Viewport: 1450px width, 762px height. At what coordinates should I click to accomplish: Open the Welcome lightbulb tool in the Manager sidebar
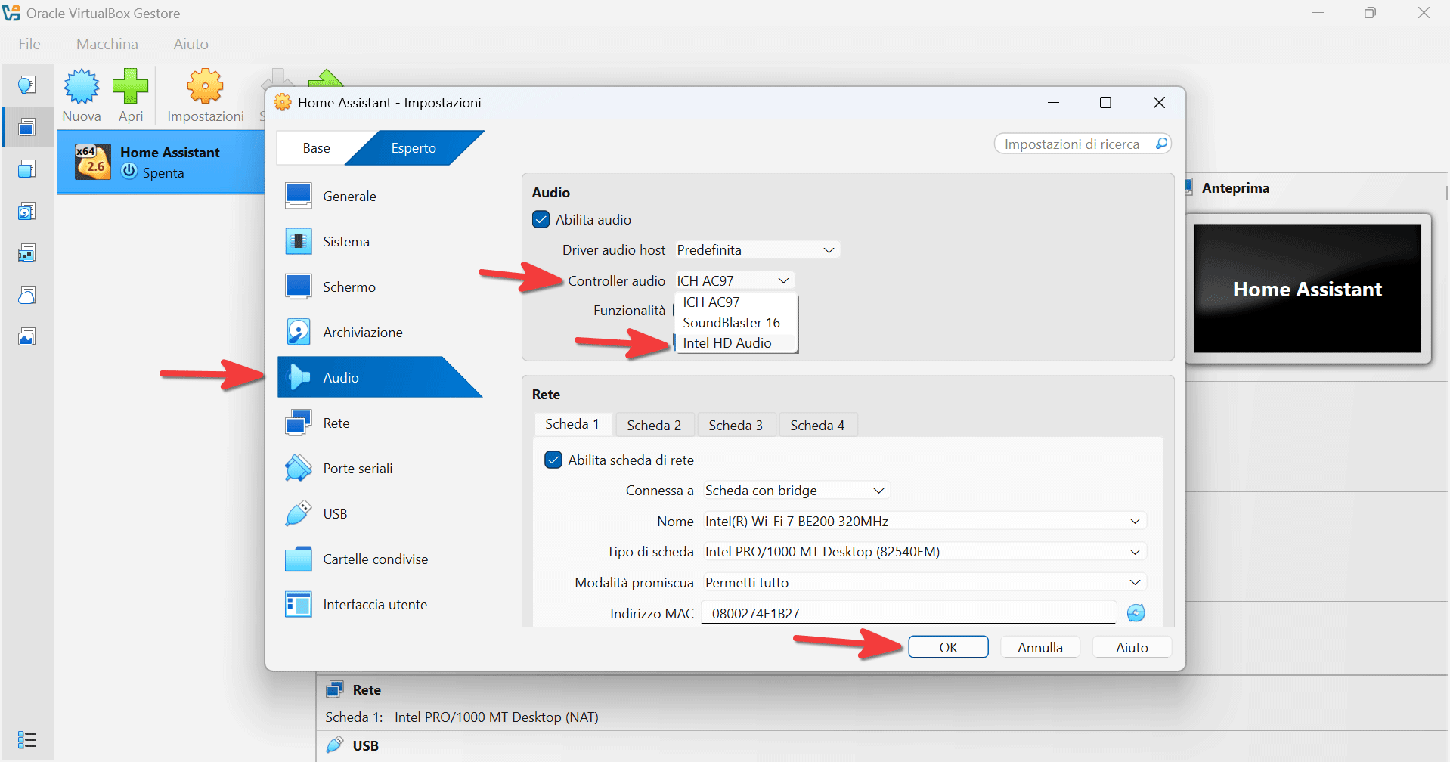coord(27,85)
